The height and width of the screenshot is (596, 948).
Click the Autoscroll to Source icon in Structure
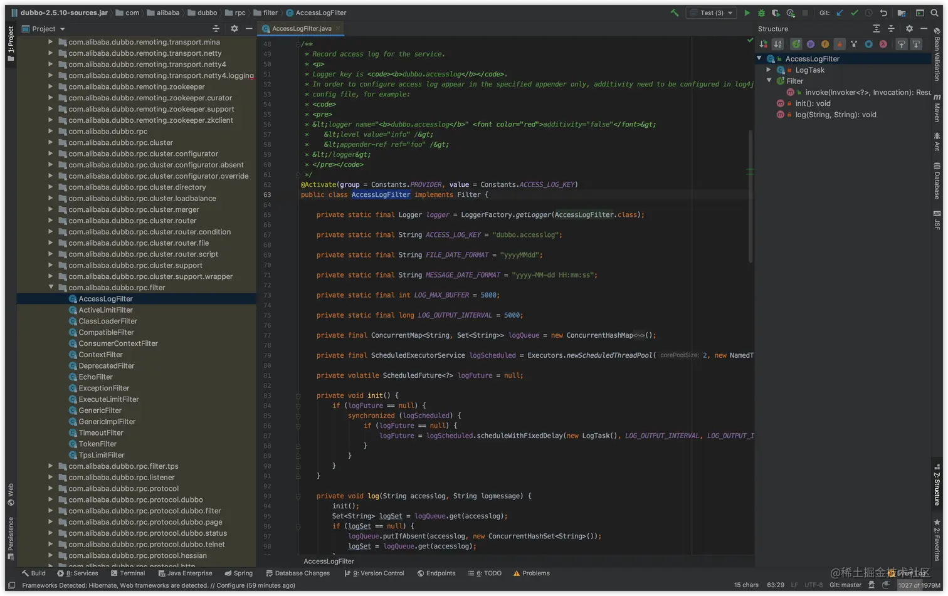902,44
